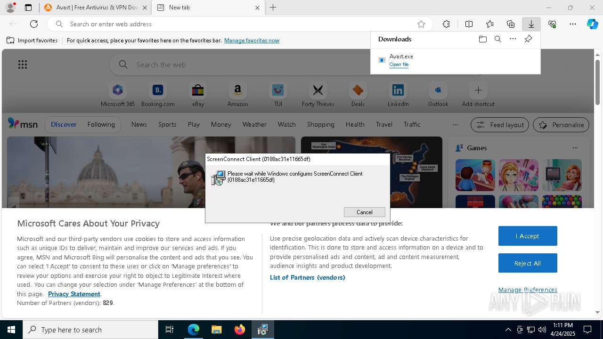Viewport: 603px width, 339px height.
Task: Open File Explorer from taskbar
Action: point(217,330)
